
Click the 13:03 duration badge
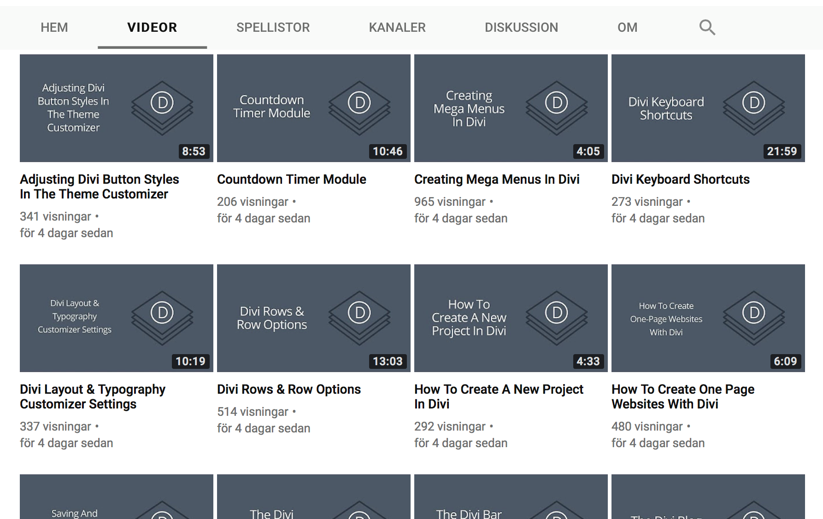coord(388,362)
